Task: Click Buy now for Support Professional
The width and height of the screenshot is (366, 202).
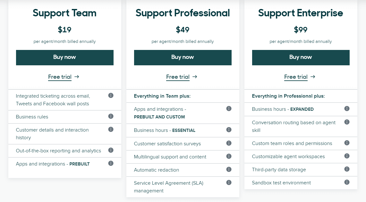Action: [x=183, y=57]
